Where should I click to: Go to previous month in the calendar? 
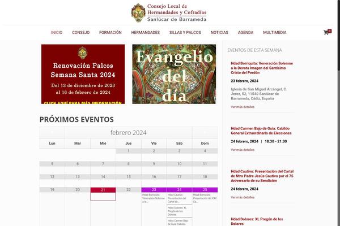[x=52, y=132]
